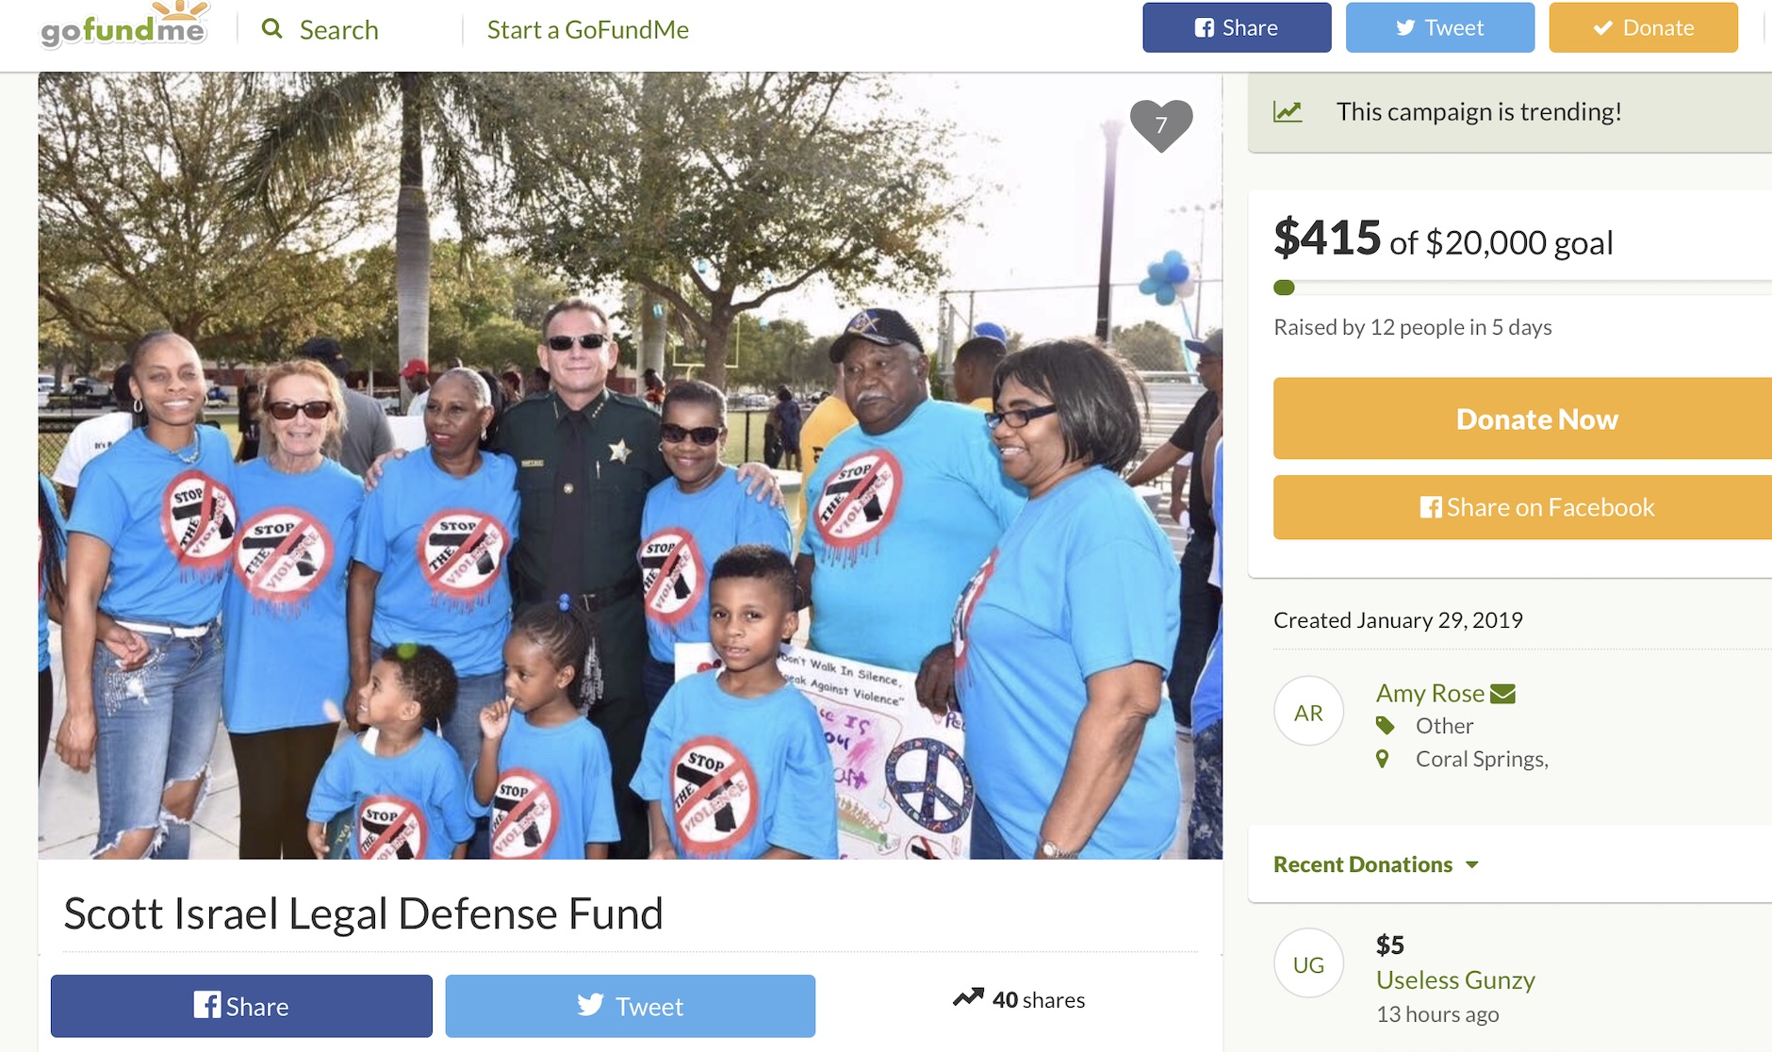
Task: Click the campaign group photo
Action: click(x=631, y=466)
